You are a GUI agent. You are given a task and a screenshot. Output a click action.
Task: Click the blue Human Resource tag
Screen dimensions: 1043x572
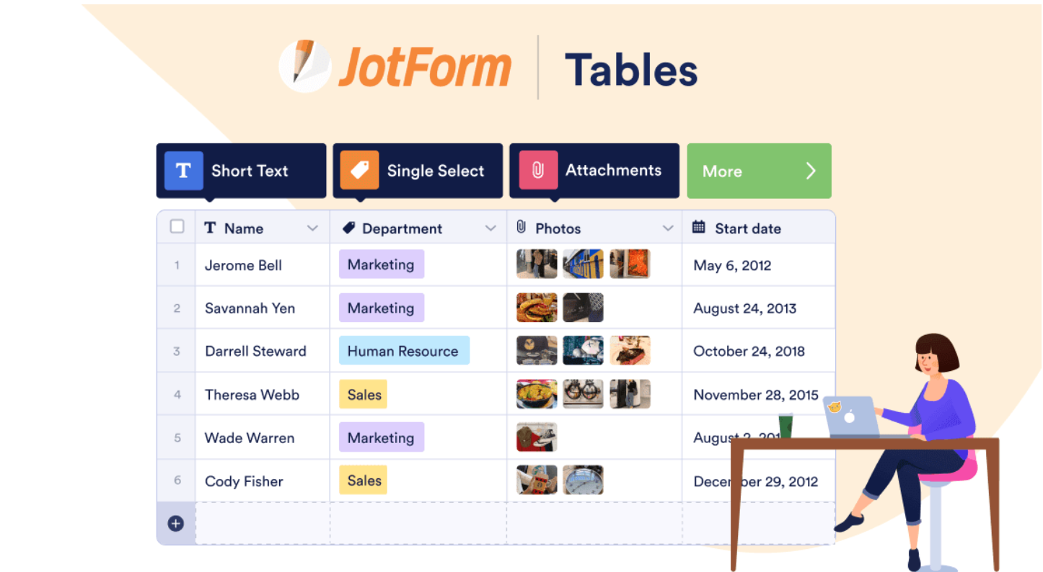pos(404,351)
